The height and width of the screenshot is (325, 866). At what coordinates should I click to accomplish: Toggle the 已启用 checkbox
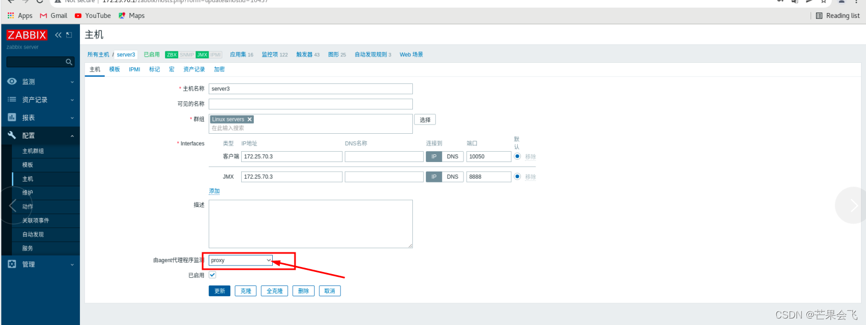[212, 275]
